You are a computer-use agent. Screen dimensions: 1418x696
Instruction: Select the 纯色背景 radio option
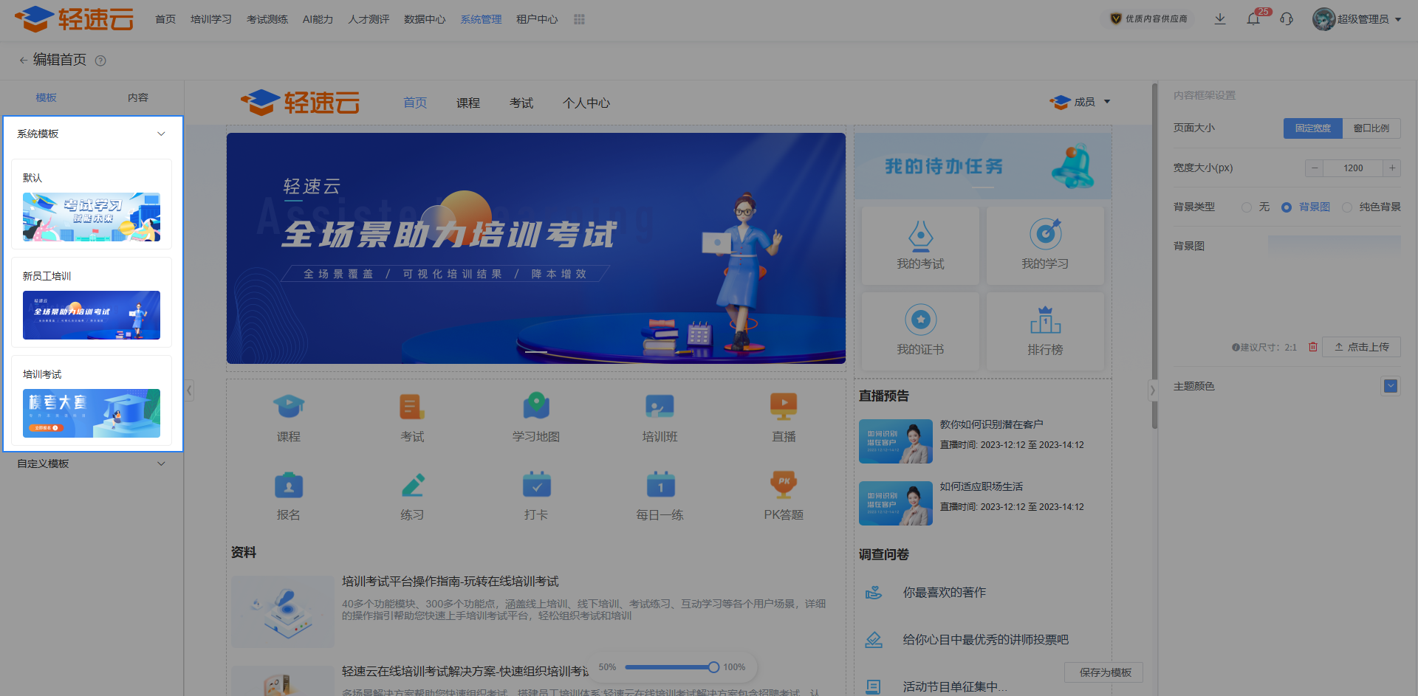tap(1347, 207)
